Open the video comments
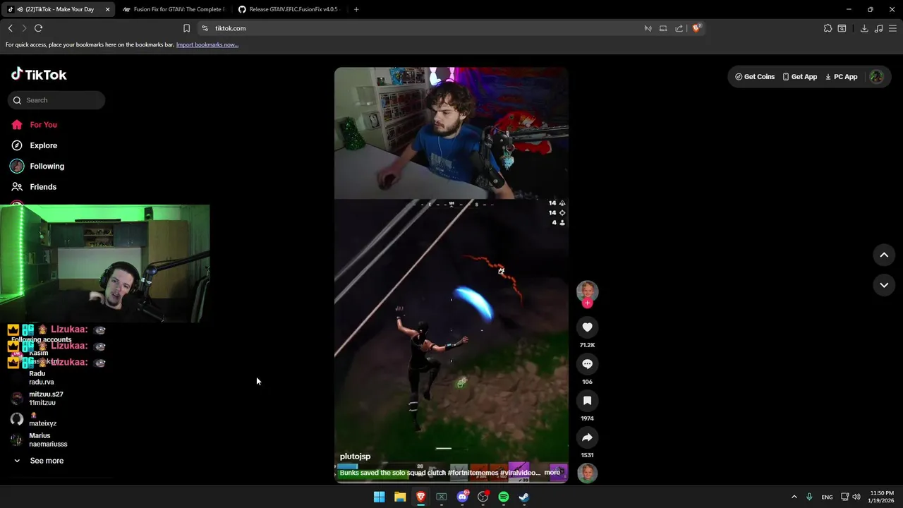This screenshot has height=508, width=903. [x=587, y=363]
